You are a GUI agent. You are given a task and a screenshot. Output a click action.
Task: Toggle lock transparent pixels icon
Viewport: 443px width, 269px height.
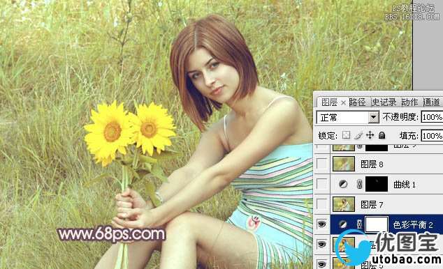(346, 135)
